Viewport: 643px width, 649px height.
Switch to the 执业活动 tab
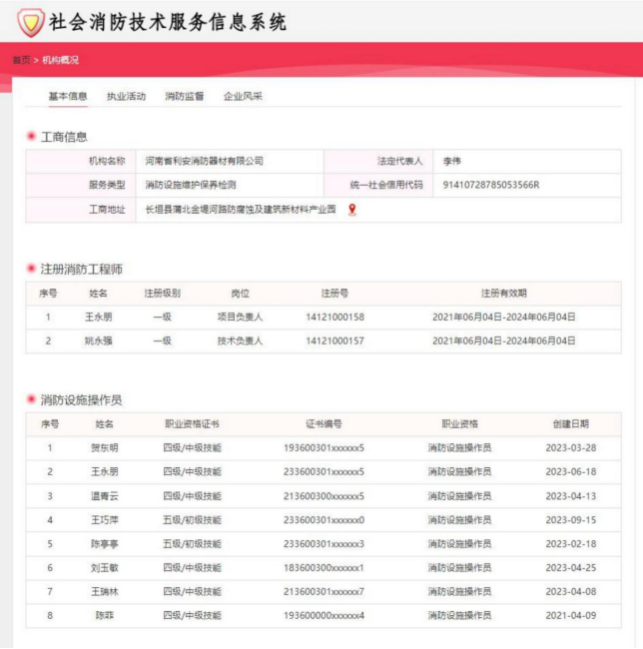coord(126,97)
